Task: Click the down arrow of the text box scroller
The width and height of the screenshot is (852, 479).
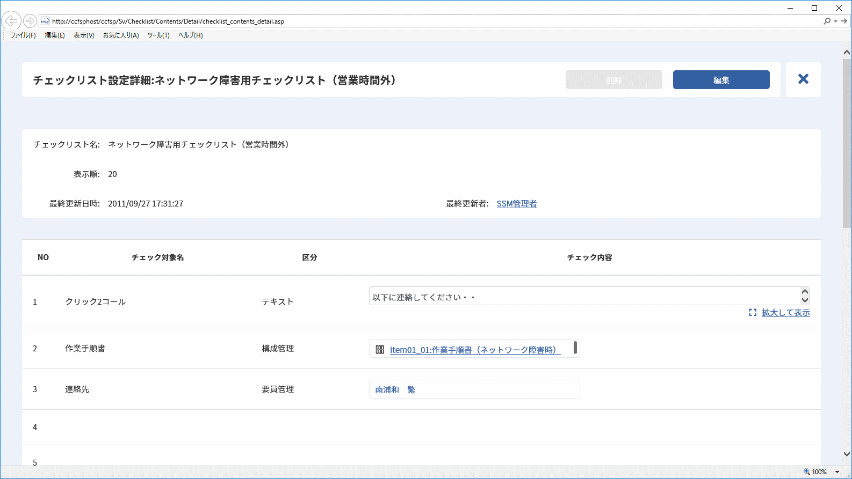Action: [805, 300]
